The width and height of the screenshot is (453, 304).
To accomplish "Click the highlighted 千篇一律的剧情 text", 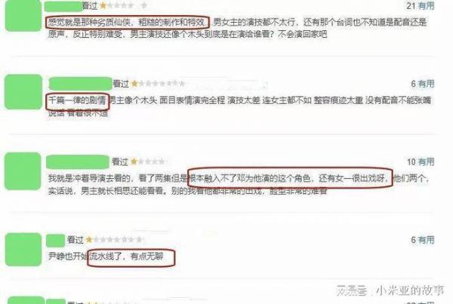I will tap(78, 101).
